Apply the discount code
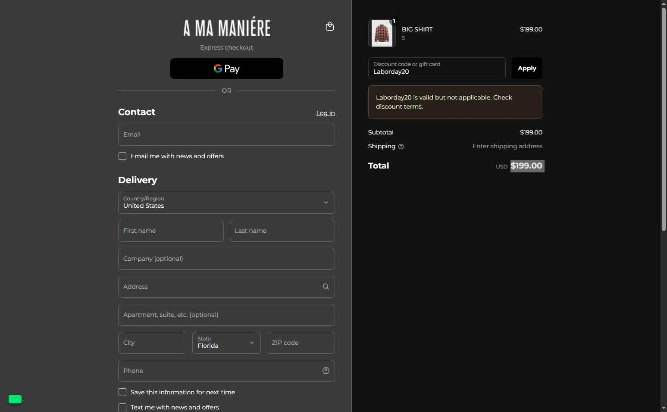Image resolution: width=667 pixels, height=412 pixels. [527, 69]
